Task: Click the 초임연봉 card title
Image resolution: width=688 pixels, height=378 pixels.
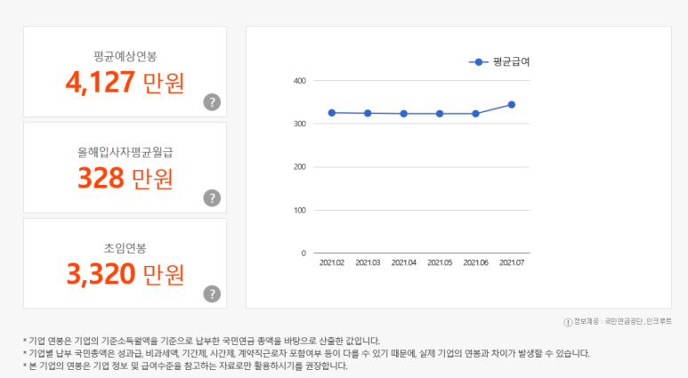Action: pyautogui.click(x=125, y=247)
